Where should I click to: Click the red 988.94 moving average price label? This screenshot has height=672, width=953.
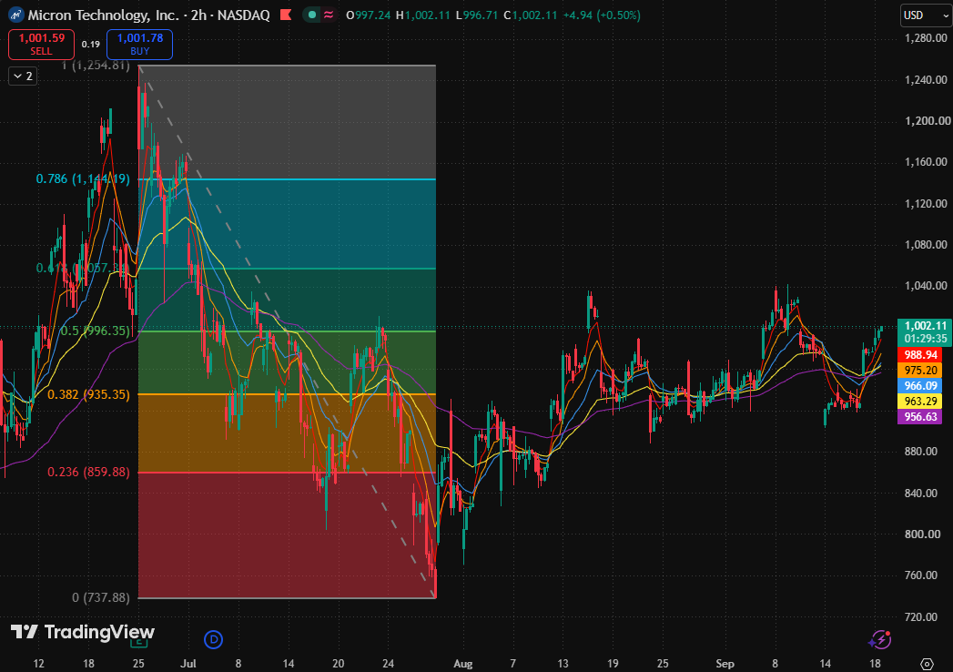click(919, 355)
